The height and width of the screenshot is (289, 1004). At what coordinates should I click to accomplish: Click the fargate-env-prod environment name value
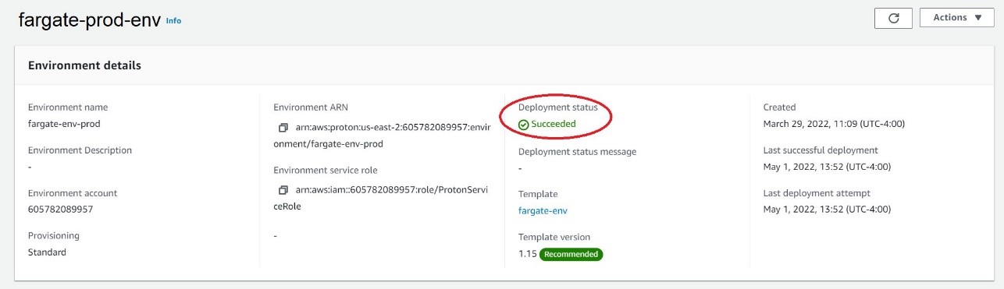pos(64,124)
